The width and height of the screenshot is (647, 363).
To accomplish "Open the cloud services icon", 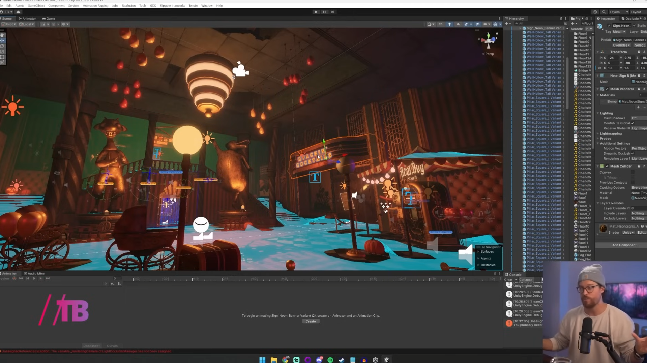I will tap(19, 12).
